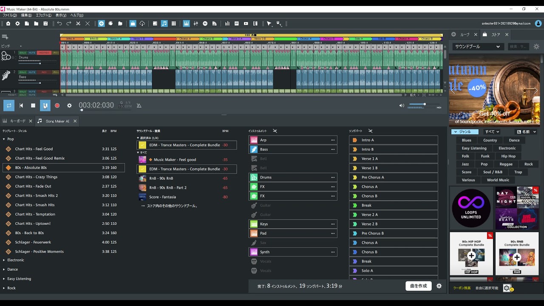The image size is (544, 306).
Task: Open Drums track FX dropdown
Action: click(x=56, y=53)
